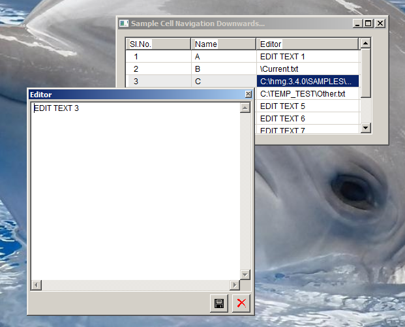The height and width of the screenshot is (327, 405).
Task: Cancel editing with the red X button
Action: [x=241, y=303]
